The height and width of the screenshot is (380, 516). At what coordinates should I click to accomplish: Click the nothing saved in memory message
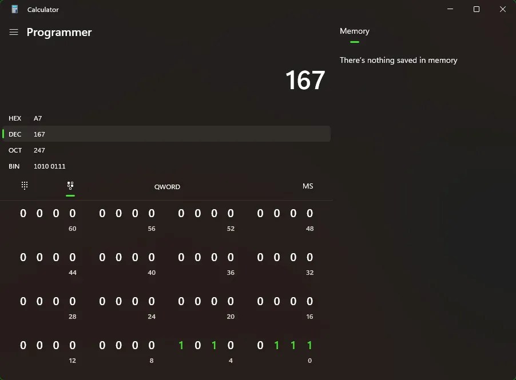pos(399,60)
